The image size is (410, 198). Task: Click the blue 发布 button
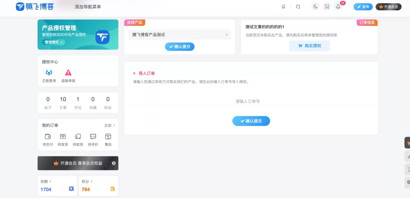coord(363,7)
